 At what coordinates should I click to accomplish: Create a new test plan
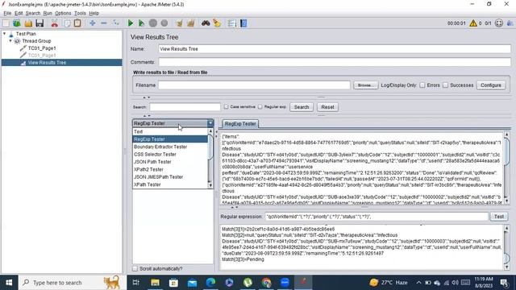(6, 23)
